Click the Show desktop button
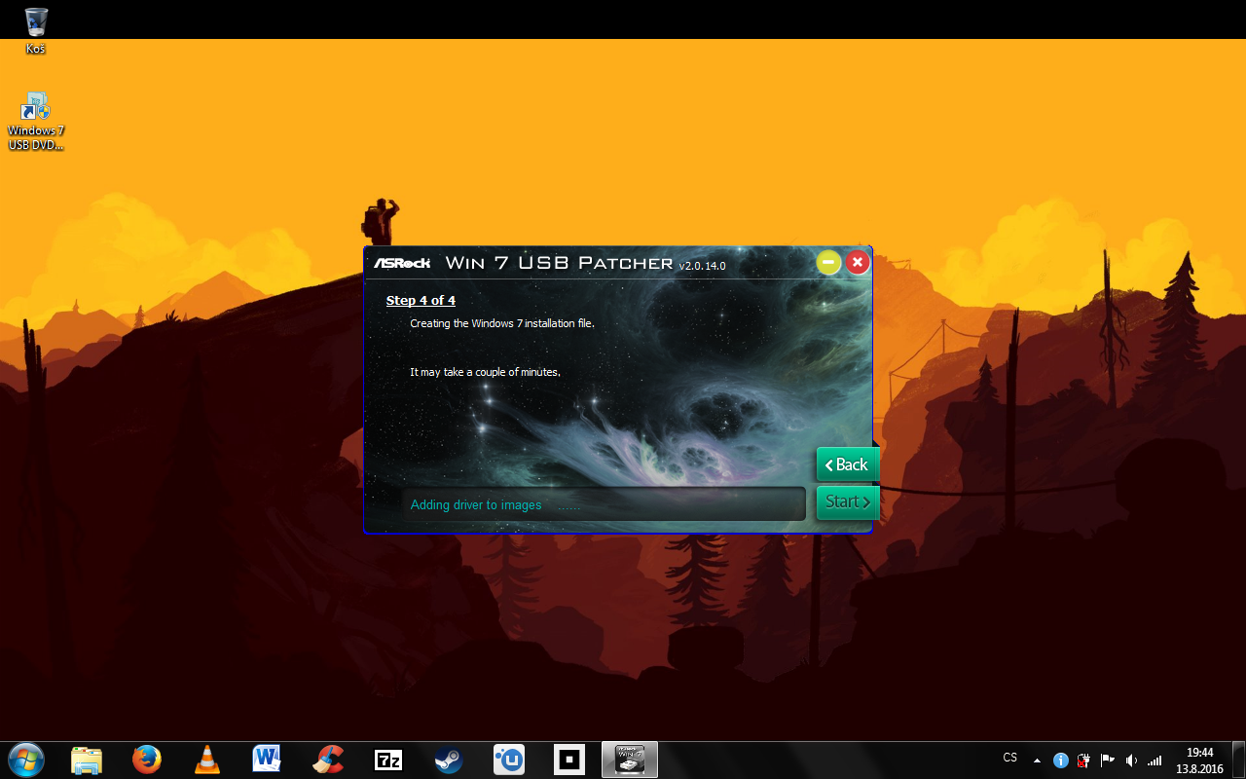 pyautogui.click(x=1238, y=760)
